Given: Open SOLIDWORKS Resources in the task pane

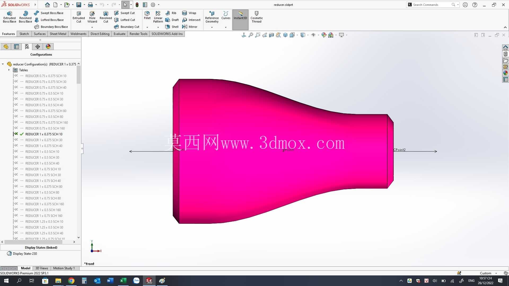Looking at the screenshot, I should coord(505,48).
